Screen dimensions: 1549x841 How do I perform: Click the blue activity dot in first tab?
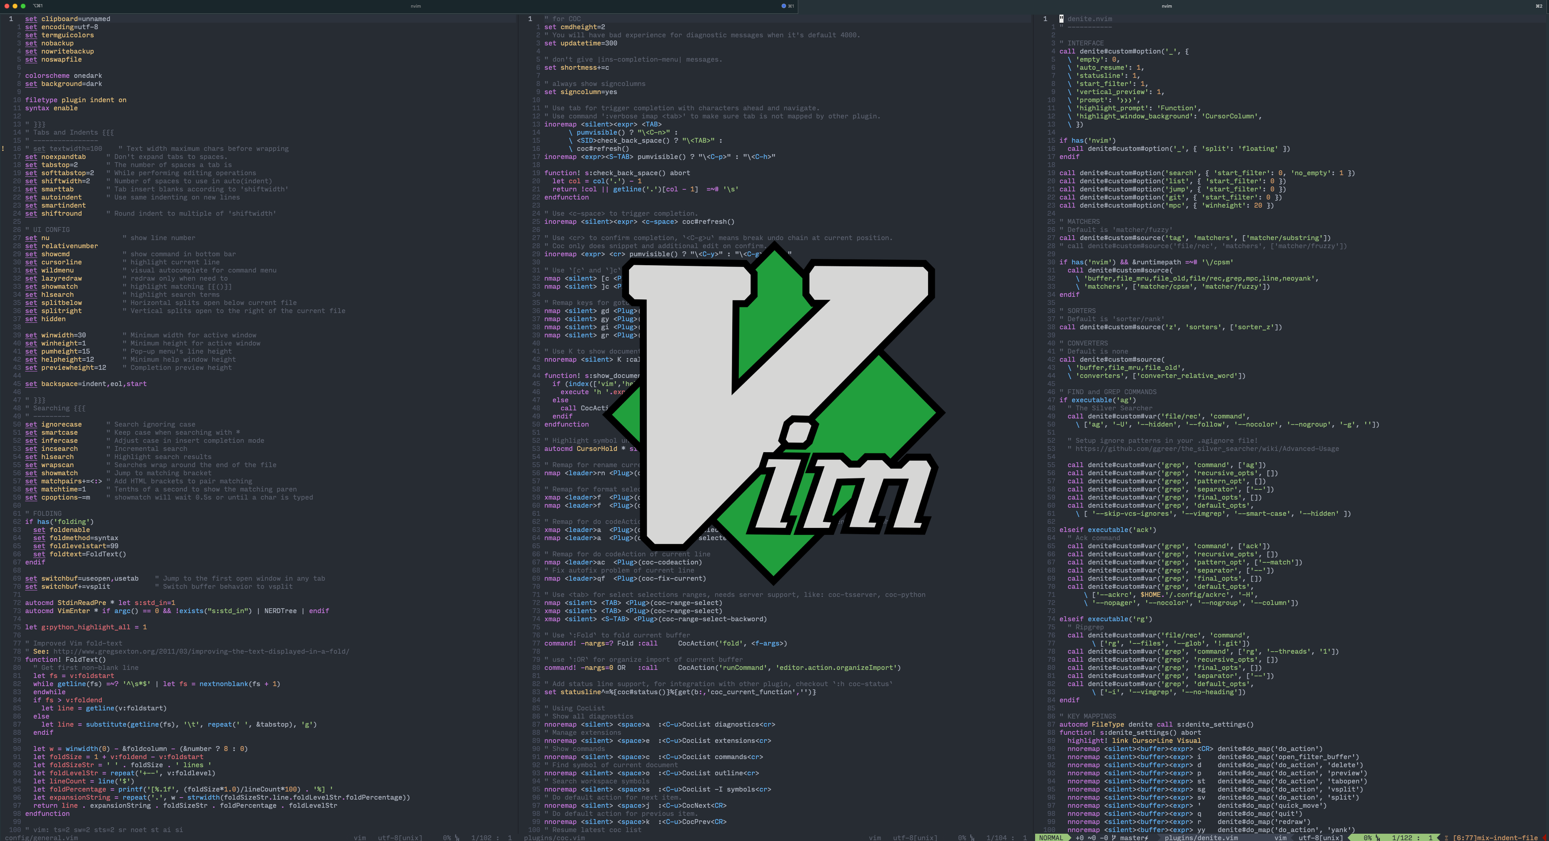click(784, 6)
